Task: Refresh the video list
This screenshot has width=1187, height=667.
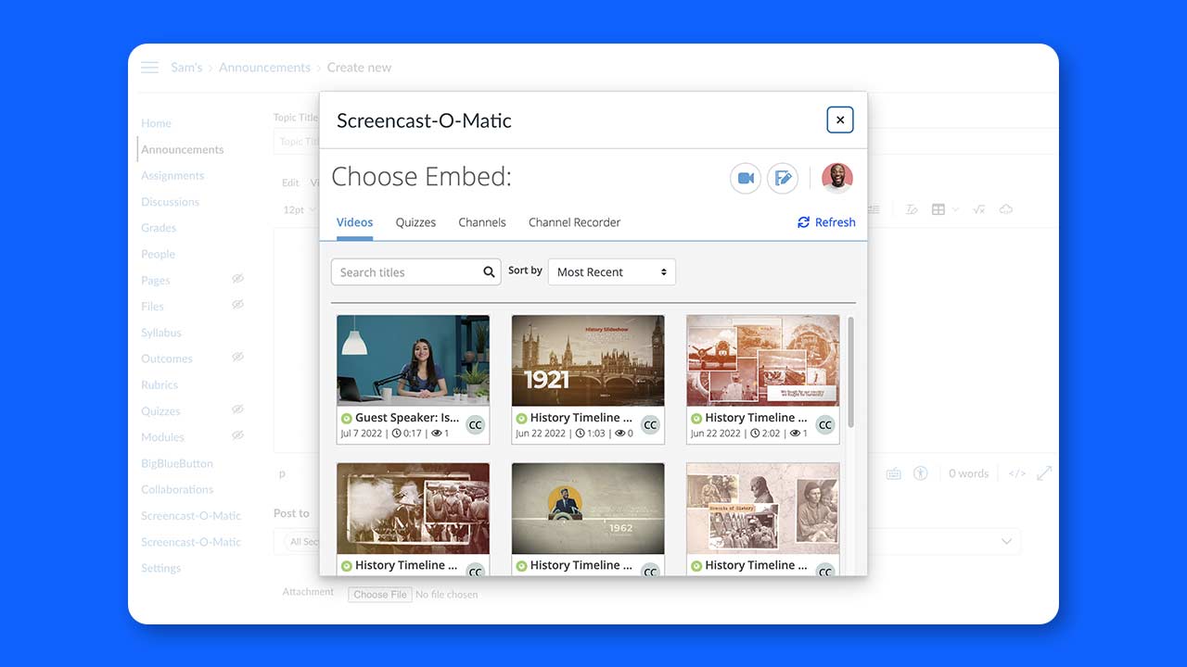Action: pyautogui.click(x=826, y=222)
